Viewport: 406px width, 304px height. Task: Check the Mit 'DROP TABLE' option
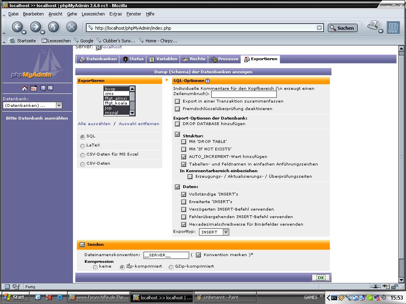pos(184,142)
